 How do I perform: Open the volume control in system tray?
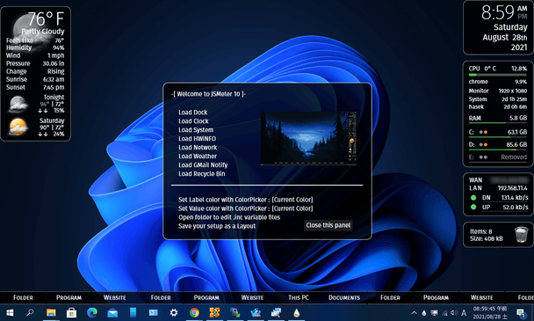click(x=453, y=312)
